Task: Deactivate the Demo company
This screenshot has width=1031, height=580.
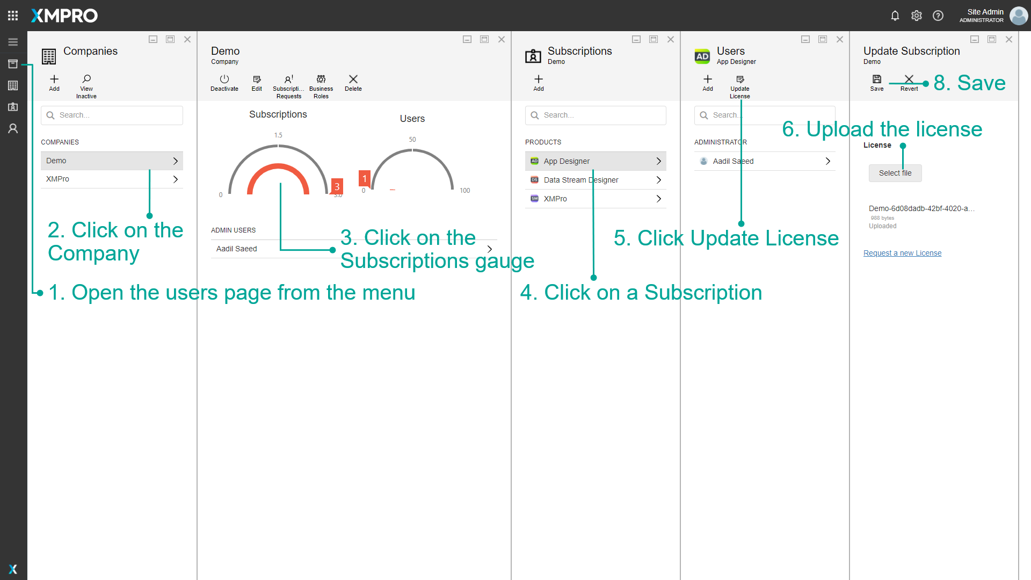Action: click(224, 83)
